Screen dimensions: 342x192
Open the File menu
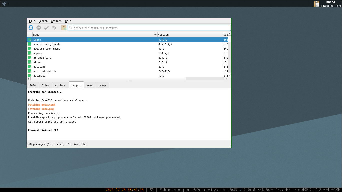pyautogui.click(x=32, y=21)
